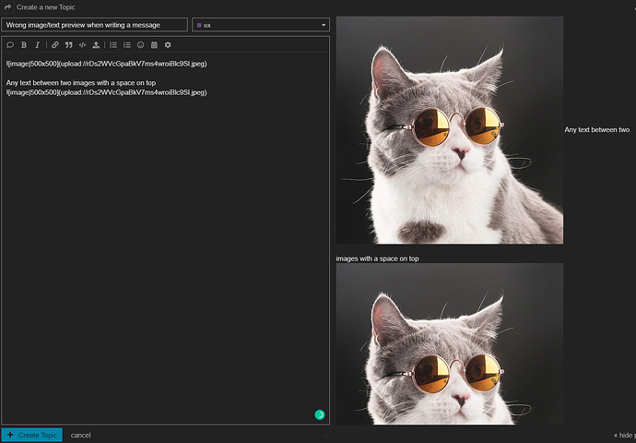Toggle italic formatting
The width and height of the screenshot is (636, 443).
pos(37,45)
